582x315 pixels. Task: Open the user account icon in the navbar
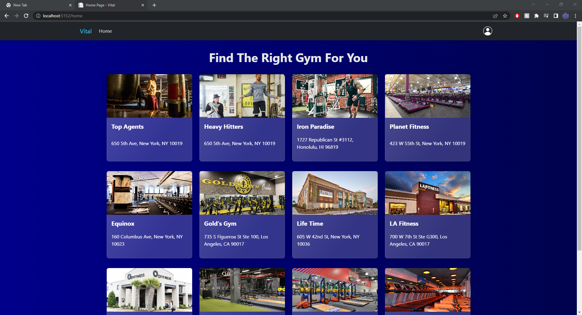[487, 31]
